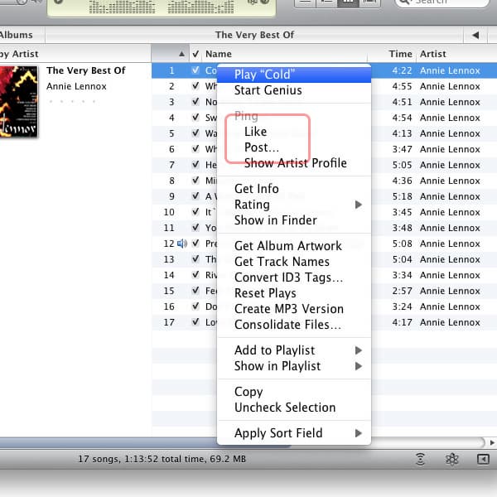Viewport: 497px width, 497px height.
Task: Select track 13 time "5:04"
Action: (x=402, y=259)
